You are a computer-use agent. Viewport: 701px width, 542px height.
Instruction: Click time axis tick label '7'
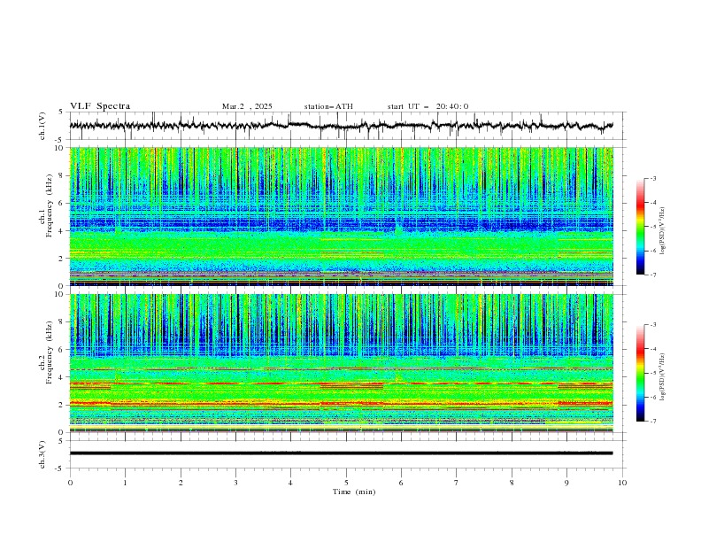tap(457, 483)
